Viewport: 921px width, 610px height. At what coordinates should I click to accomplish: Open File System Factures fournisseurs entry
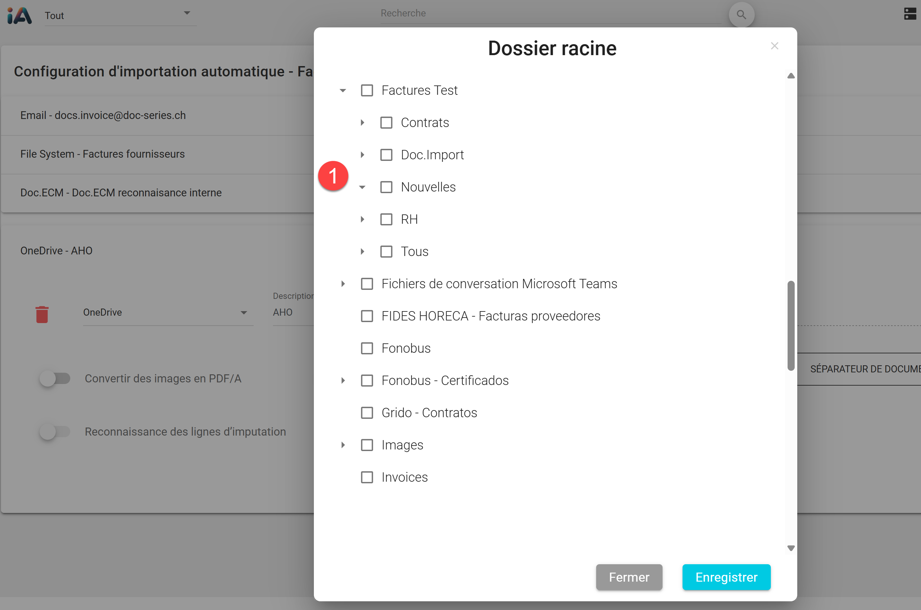pos(102,154)
